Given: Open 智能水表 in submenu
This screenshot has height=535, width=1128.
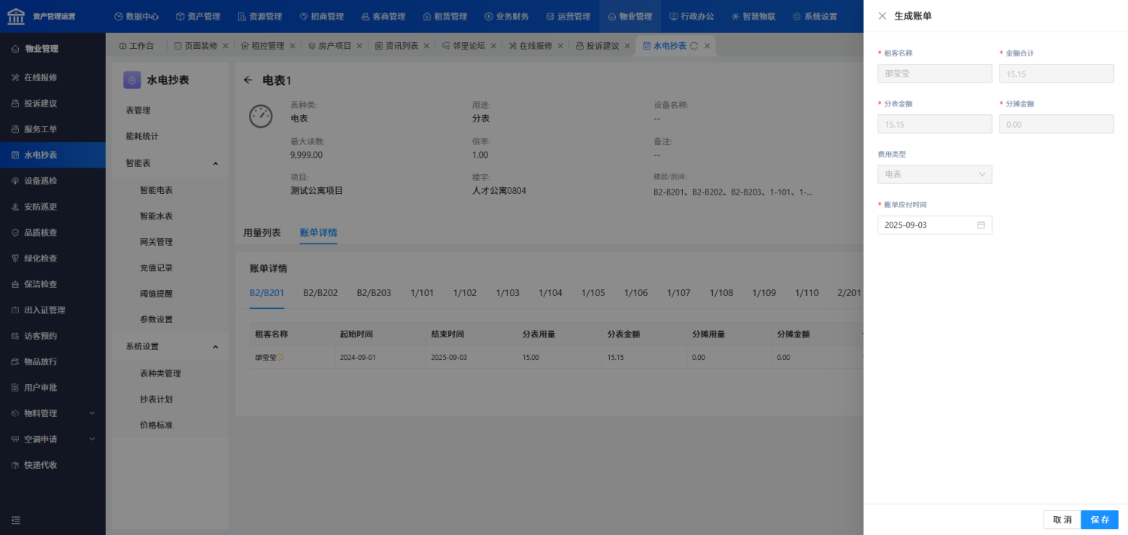Looking at the screenshot, I should 156,216.
